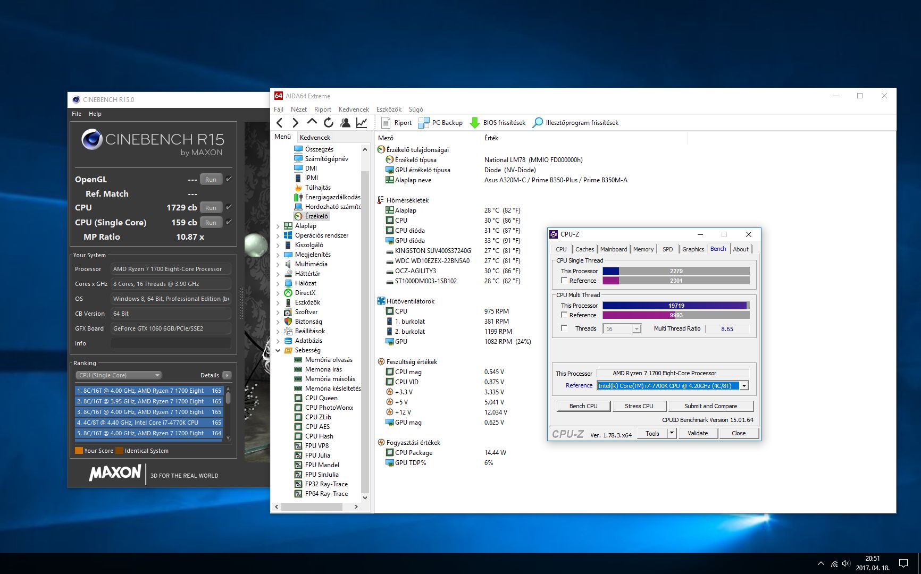This screenshot has width=921, height=574.
Task: Click Details arrow button in Cinebench Ranking
Action: point(227,375)
